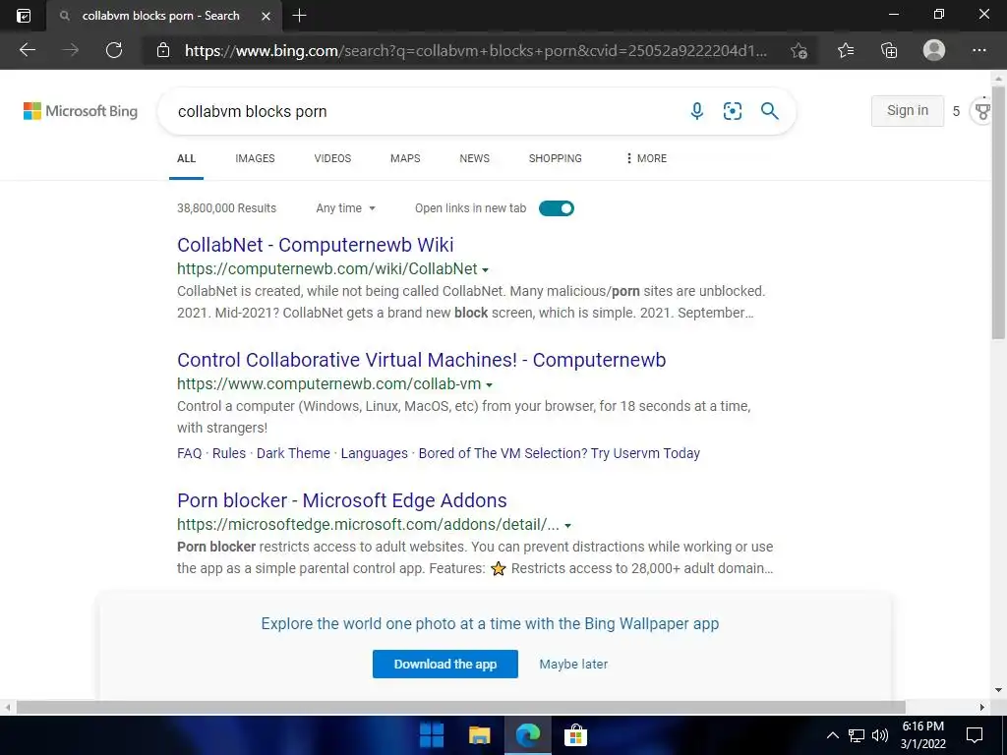This screenshot has width=1007, height=755.
Task: Open Windows Start menu
Action: [x=432, y=735]
